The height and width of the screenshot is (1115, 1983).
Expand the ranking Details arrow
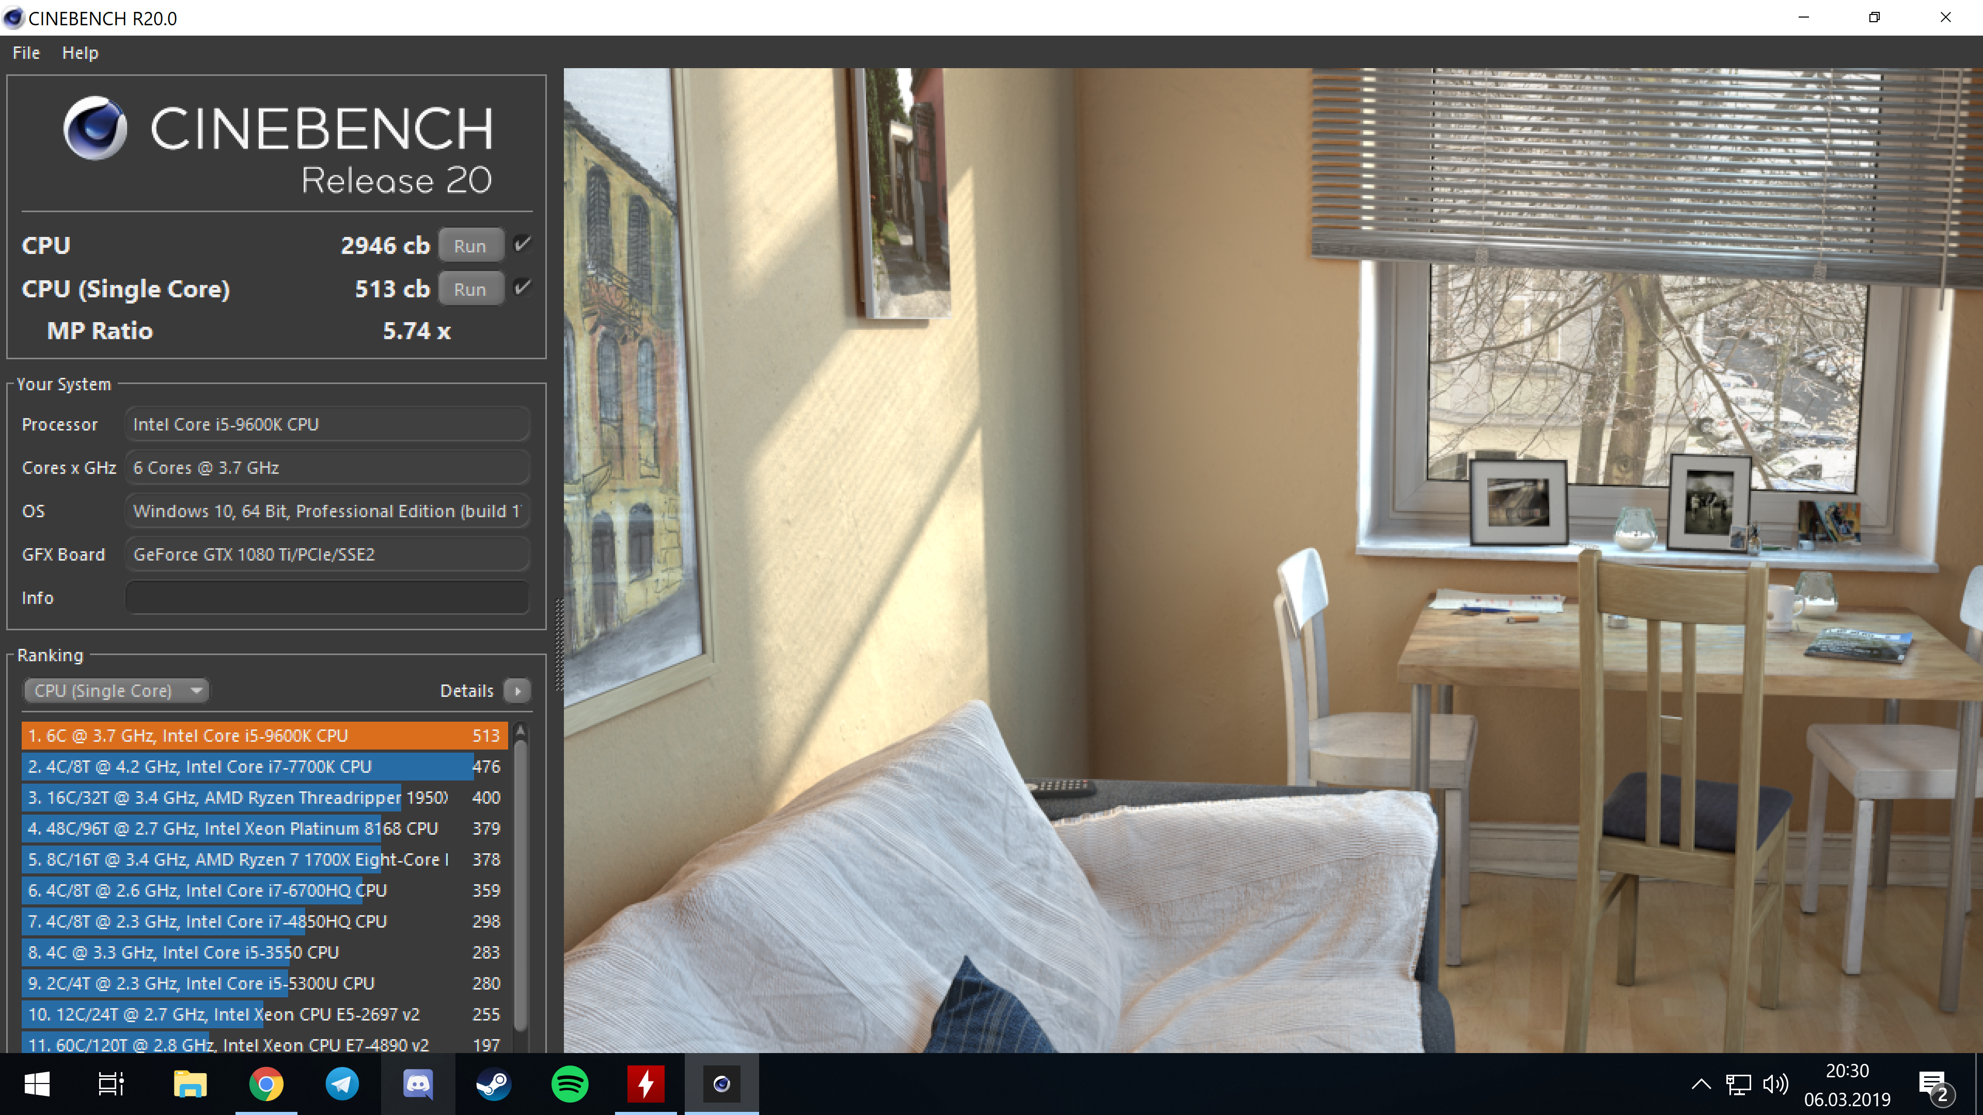[517, 690]
